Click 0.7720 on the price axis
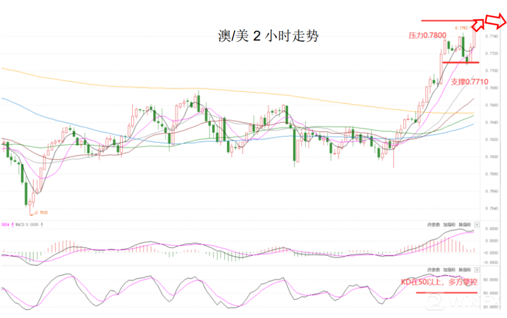 pyautogui.click(x=492, y=53)
